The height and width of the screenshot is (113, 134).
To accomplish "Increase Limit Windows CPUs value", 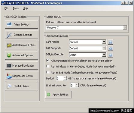I will coord(77,84).
